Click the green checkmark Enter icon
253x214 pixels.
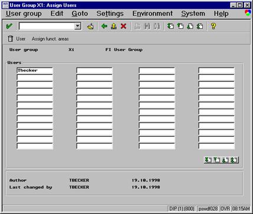[x=9, y=26]
